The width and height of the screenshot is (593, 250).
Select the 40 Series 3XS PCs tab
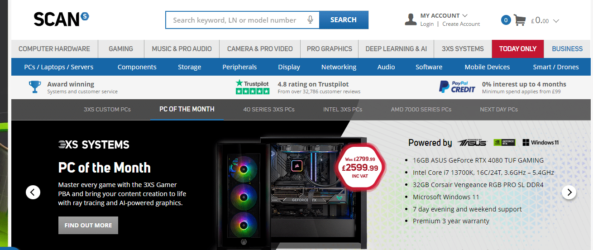tap(268, 109)
